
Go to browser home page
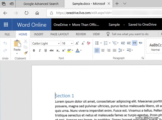(x=37, y=13)
